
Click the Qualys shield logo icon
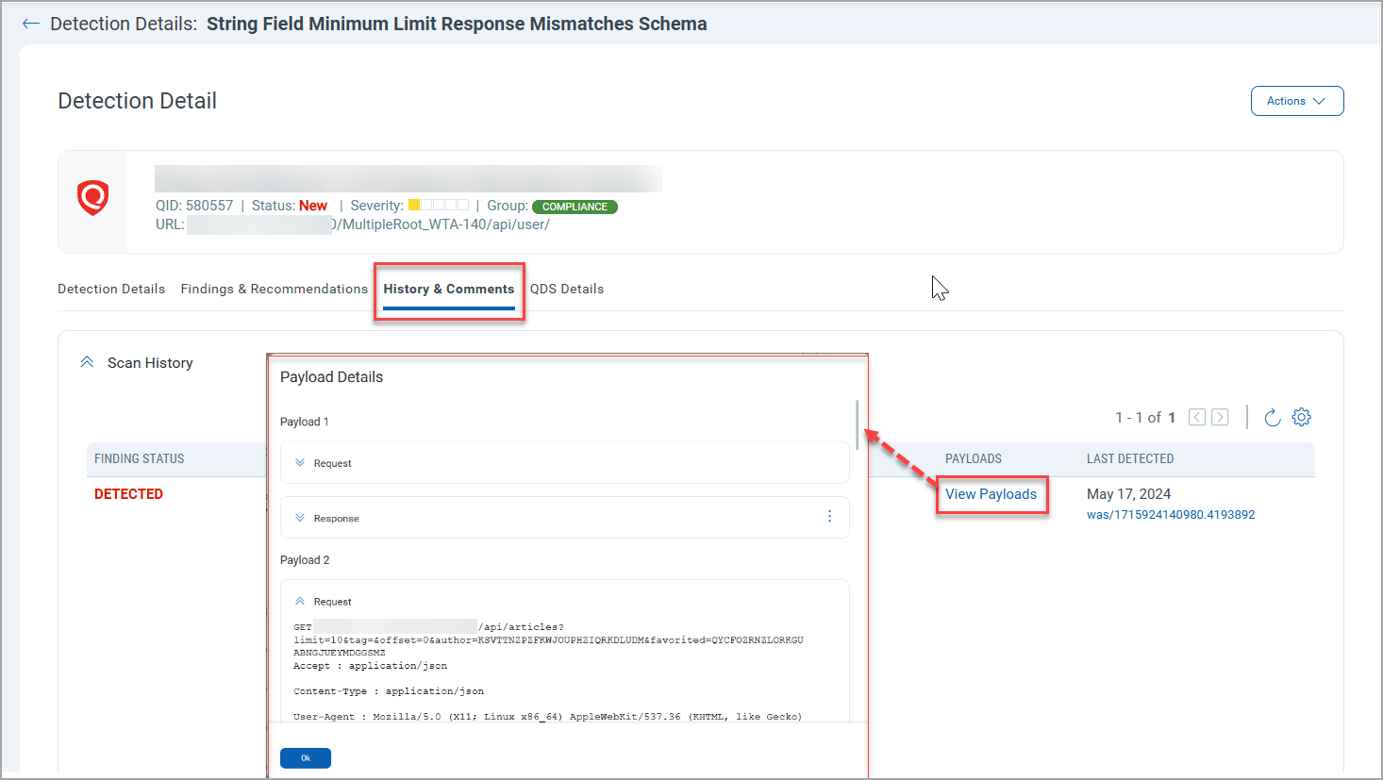(92, 198)
